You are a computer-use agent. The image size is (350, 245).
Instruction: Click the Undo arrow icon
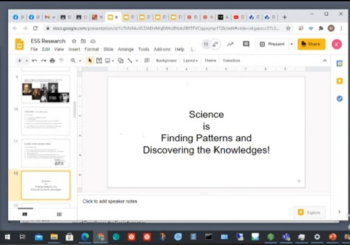[x=34, y=60]
